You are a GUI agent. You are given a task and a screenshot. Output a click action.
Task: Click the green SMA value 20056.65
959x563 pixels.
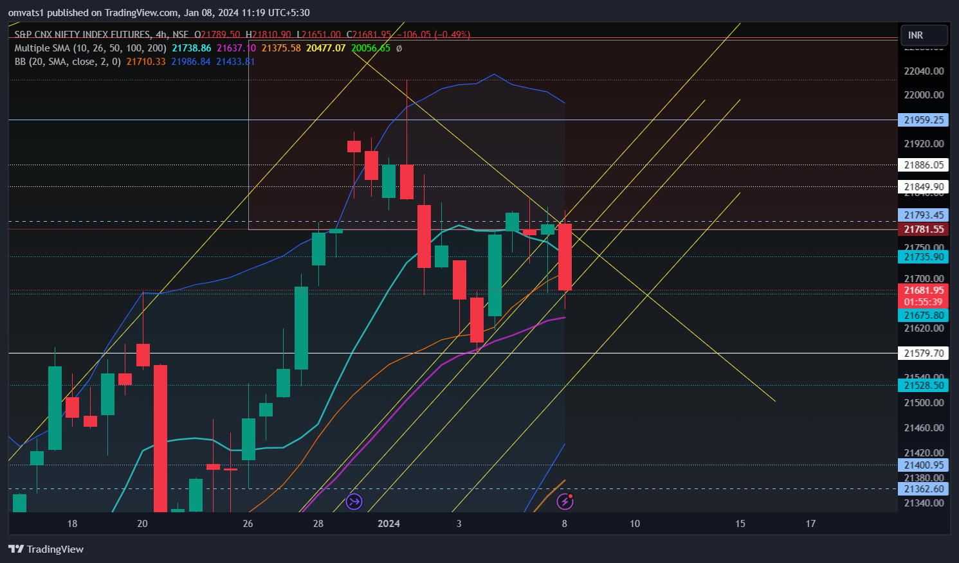tap(370, 48)
